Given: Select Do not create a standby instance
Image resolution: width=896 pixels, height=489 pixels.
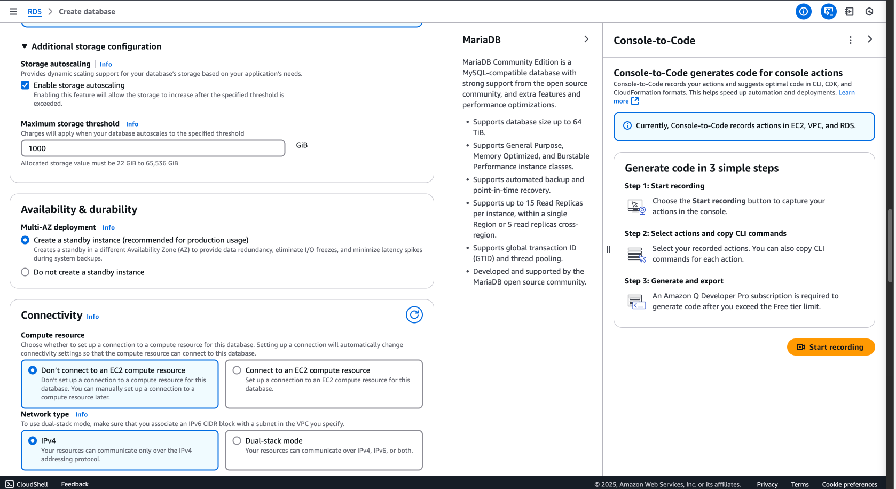Looking at the screenshot, I should [x=25, y=272].
